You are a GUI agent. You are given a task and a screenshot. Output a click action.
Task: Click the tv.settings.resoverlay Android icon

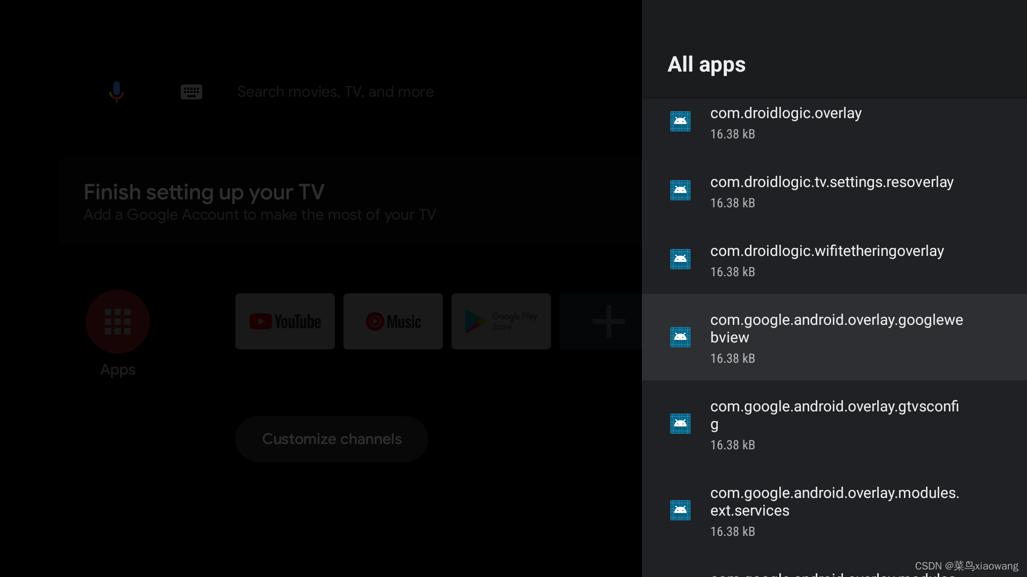680,190
